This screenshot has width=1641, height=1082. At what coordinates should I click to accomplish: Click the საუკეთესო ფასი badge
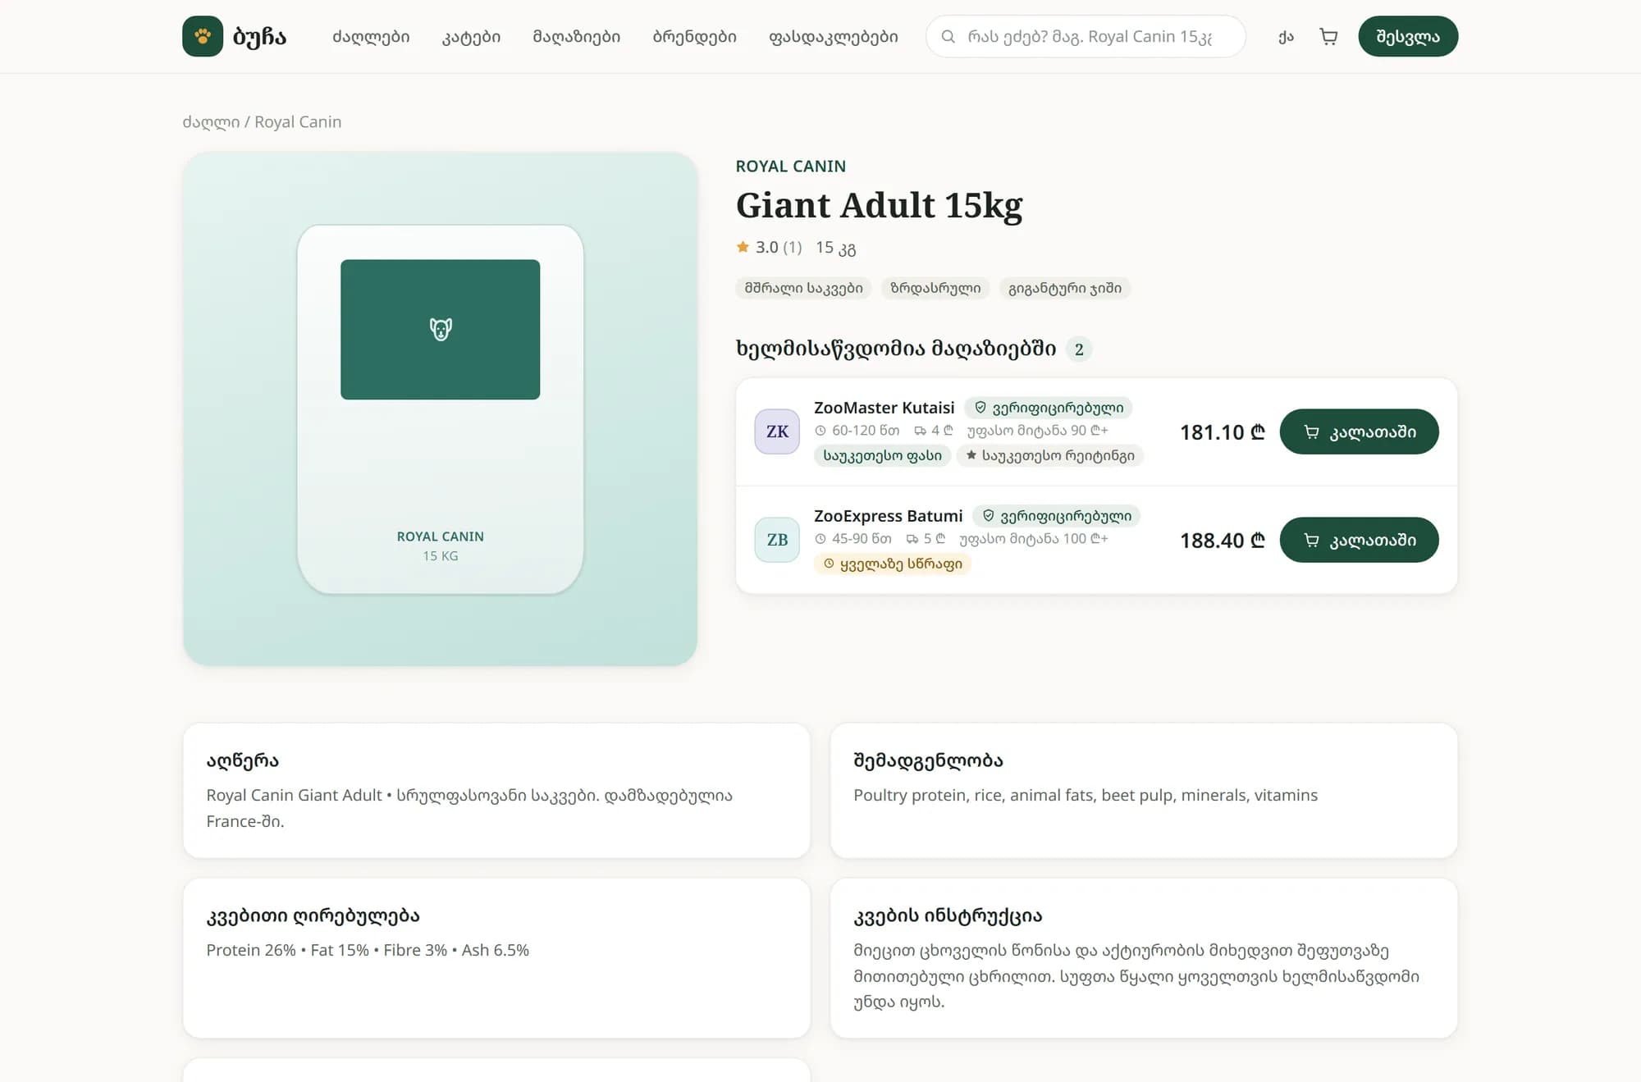[882, 455]
